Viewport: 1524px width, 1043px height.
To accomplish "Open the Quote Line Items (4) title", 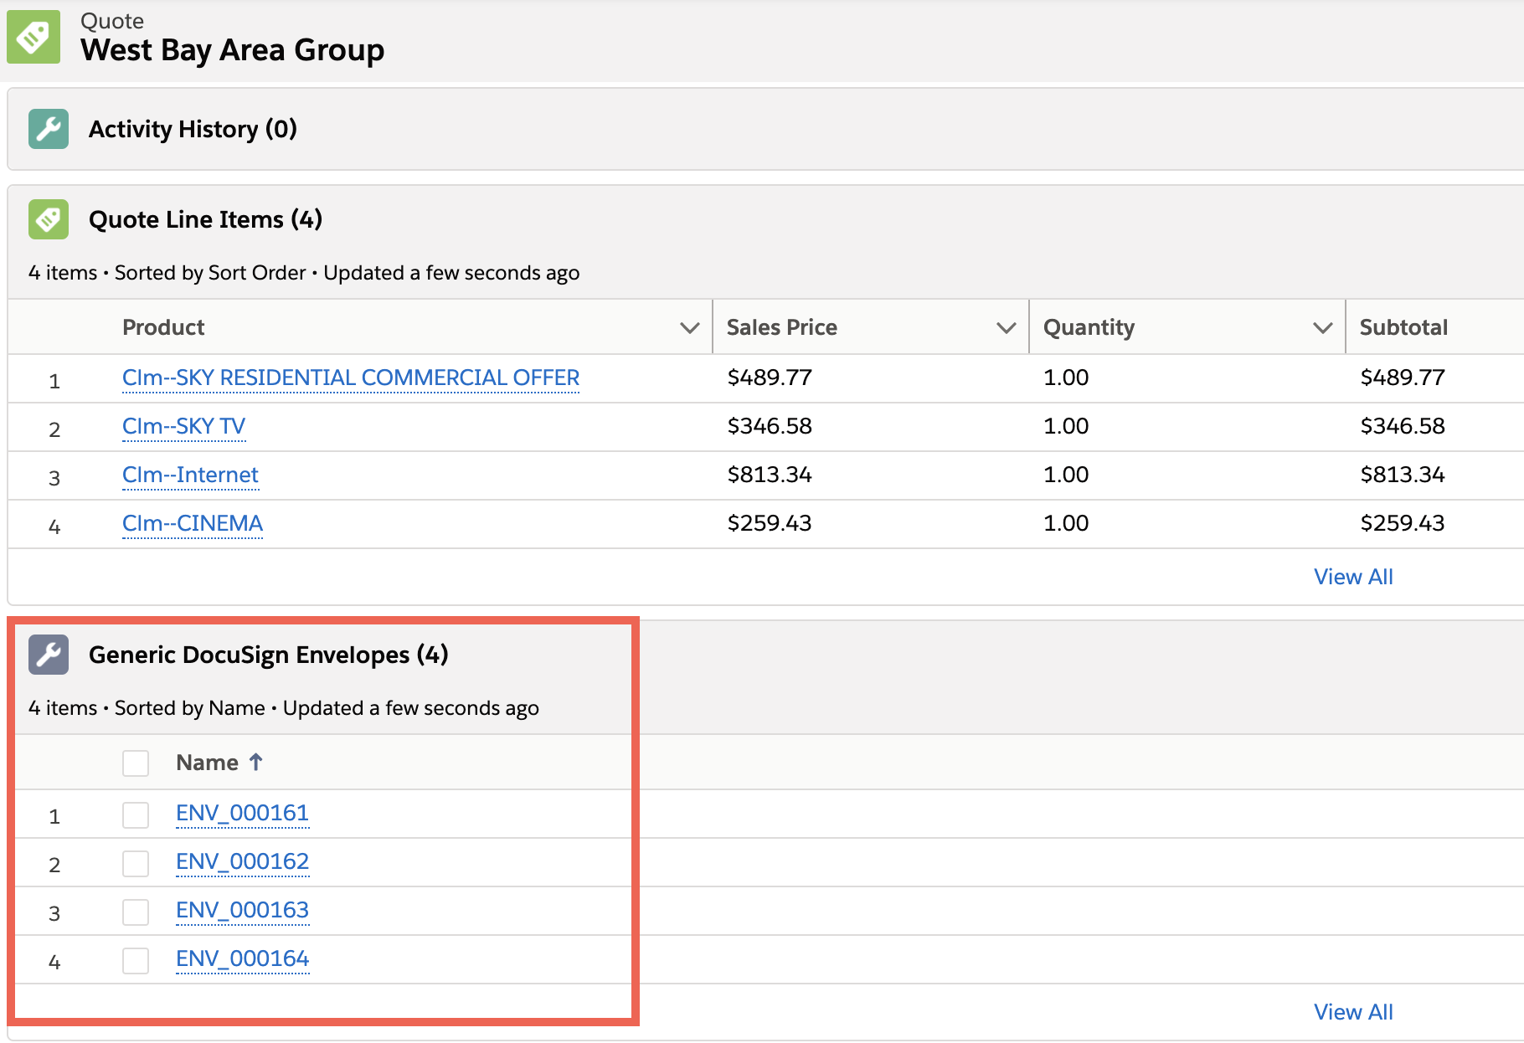I will [205, 219].
